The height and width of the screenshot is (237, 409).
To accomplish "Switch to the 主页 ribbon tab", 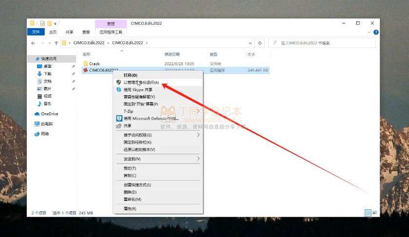I will click(53, 32).
